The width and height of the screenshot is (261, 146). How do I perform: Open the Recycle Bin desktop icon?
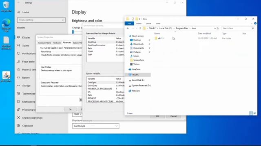pos(7,6)
